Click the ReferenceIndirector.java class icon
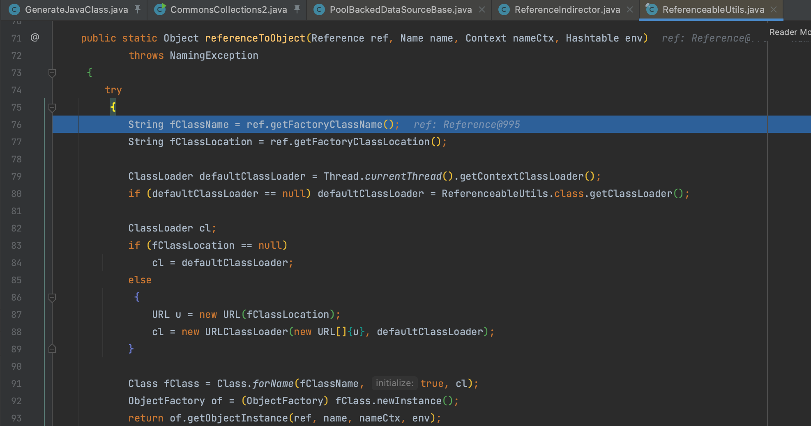The width and height of the screenshot is (811, 426). pyautogui.click(x=504, y=9)
